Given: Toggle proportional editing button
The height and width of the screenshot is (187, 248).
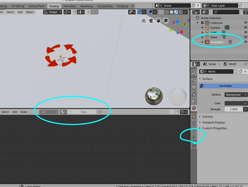Looking at the screenshot, I should pos(89,12).
